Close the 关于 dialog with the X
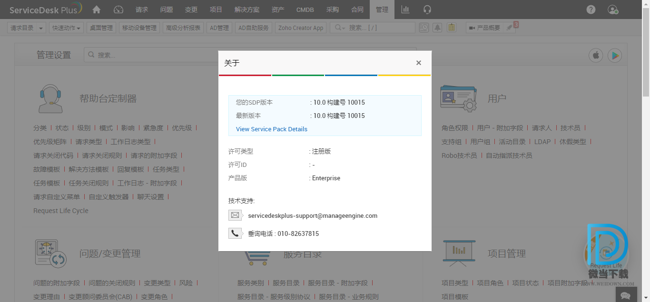Viewport: 650px width, 302px height. (x=419, y=63)
